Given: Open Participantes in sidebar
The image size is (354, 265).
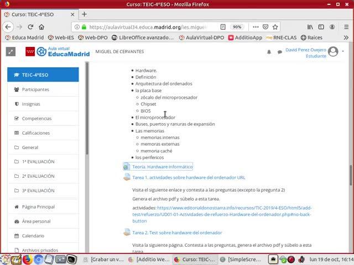Looking at the screenshot, I should click(43, 89).
